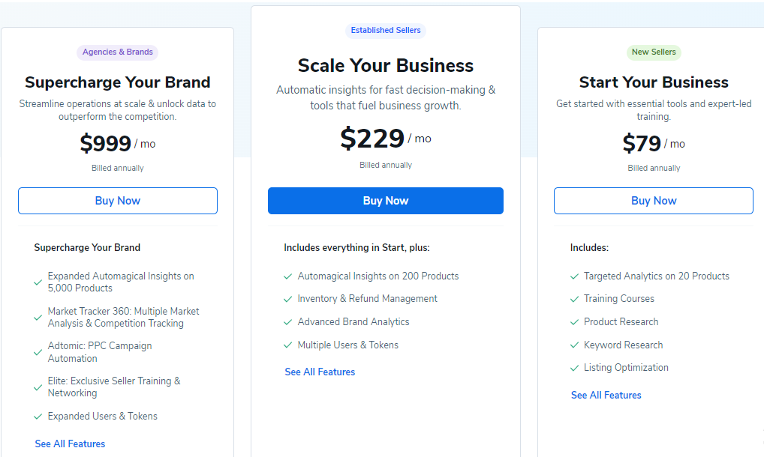This screenshot has width=764, height=457.
Task: Click checkmark beside Keyword Research
Action: pos(574,345)
